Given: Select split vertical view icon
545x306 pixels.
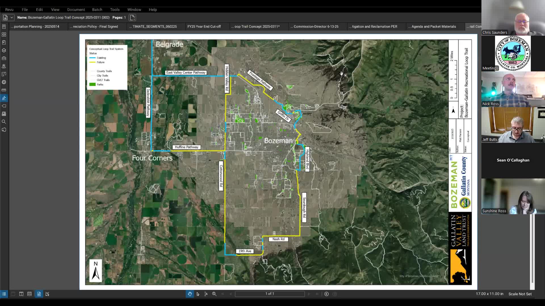Looking at the screenshot, I should tap(21, 294).
